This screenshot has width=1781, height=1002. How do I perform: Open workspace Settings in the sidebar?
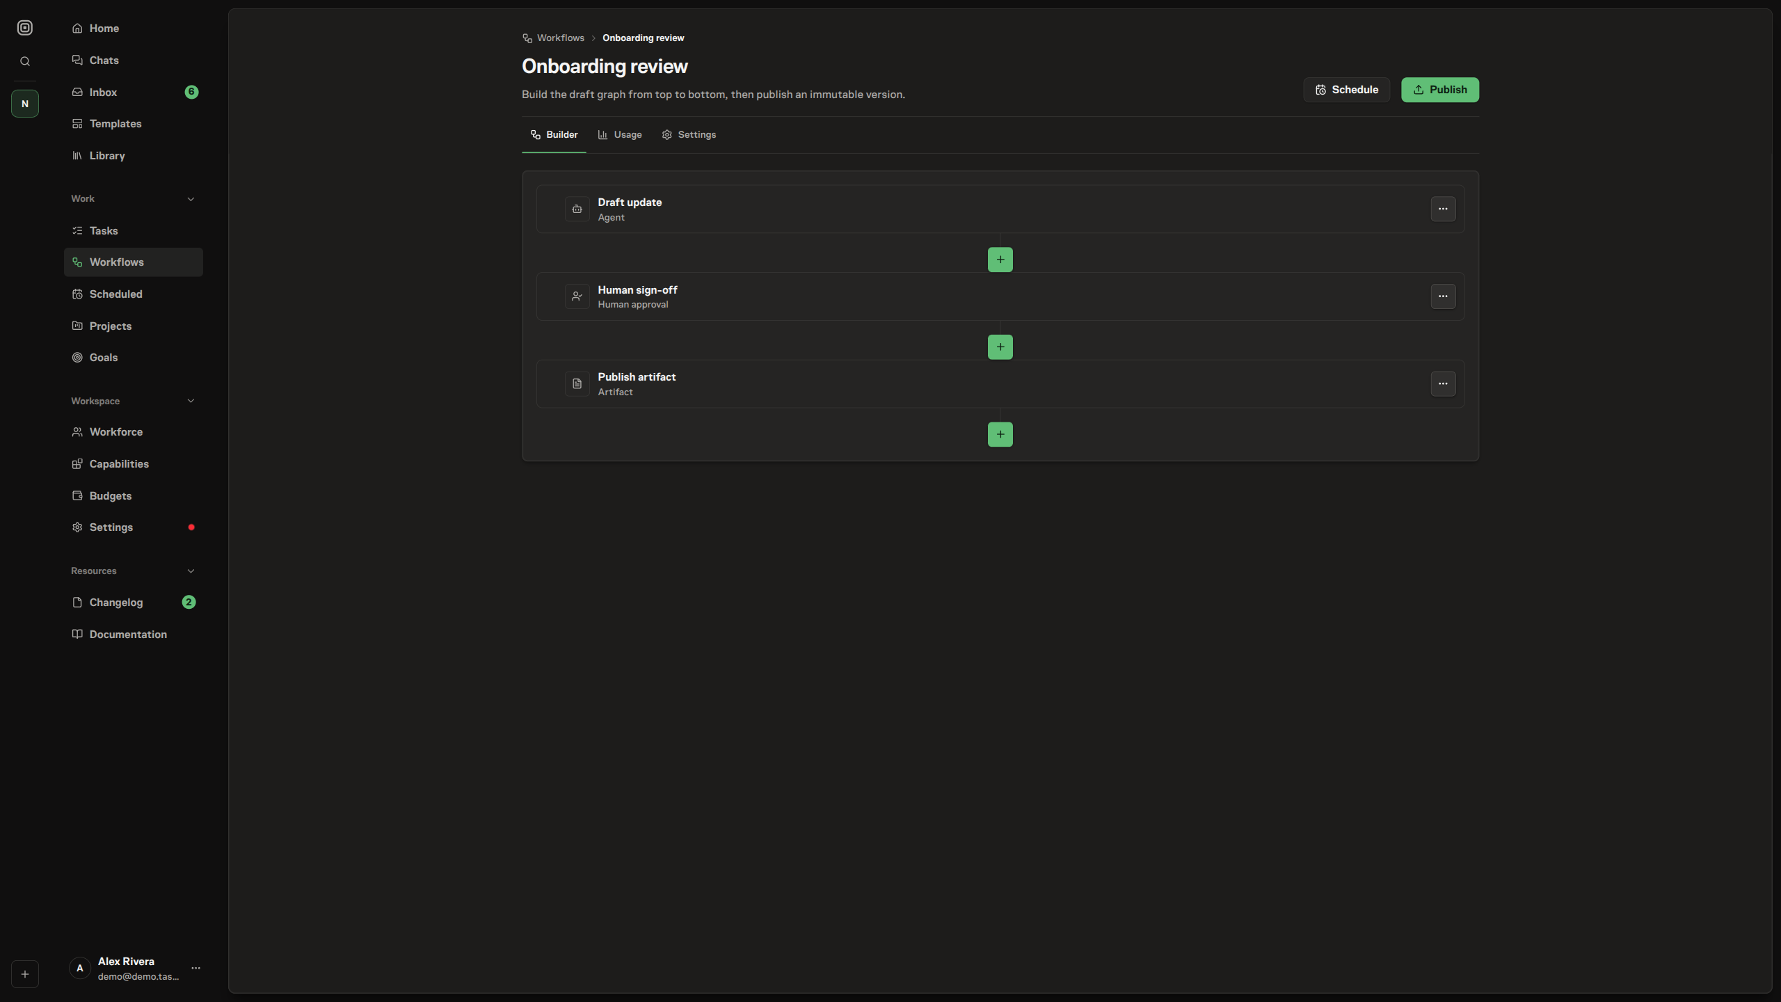tap(134, 527)
